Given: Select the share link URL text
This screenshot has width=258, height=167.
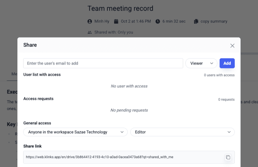Looking at the screenshot, I should pyautogui.click(x=100, y=157).
